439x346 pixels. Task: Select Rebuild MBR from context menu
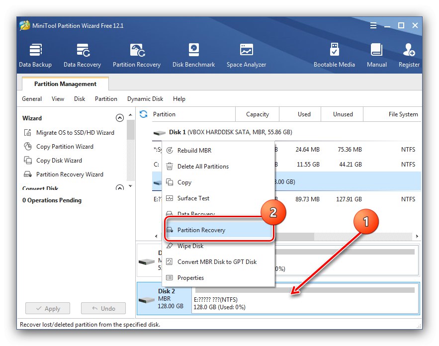tap(194, 151)
